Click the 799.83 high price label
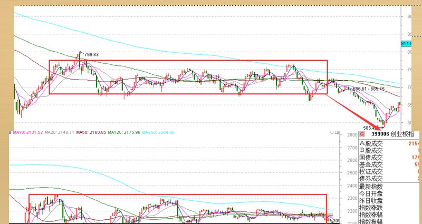 point(91,55)
